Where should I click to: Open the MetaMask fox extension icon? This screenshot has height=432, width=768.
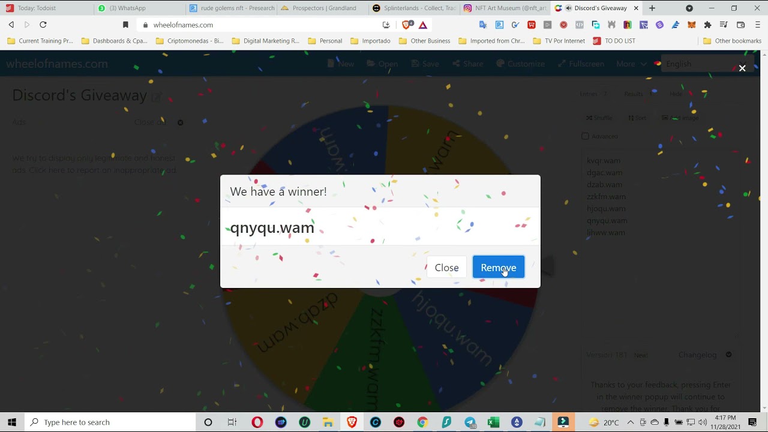tap(692, 25)
